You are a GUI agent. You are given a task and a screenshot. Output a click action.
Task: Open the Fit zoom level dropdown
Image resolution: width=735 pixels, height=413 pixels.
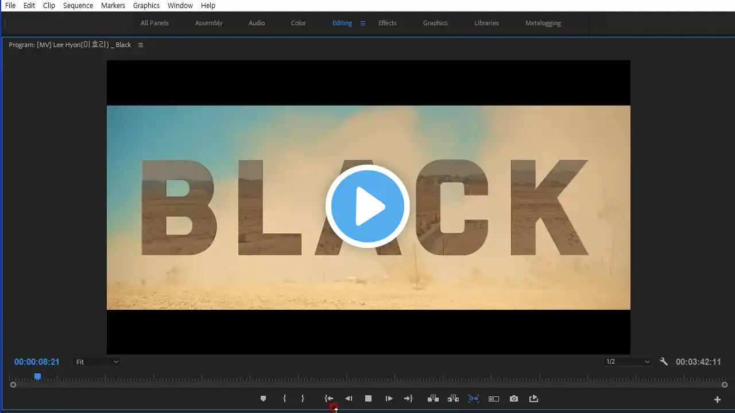97,362
